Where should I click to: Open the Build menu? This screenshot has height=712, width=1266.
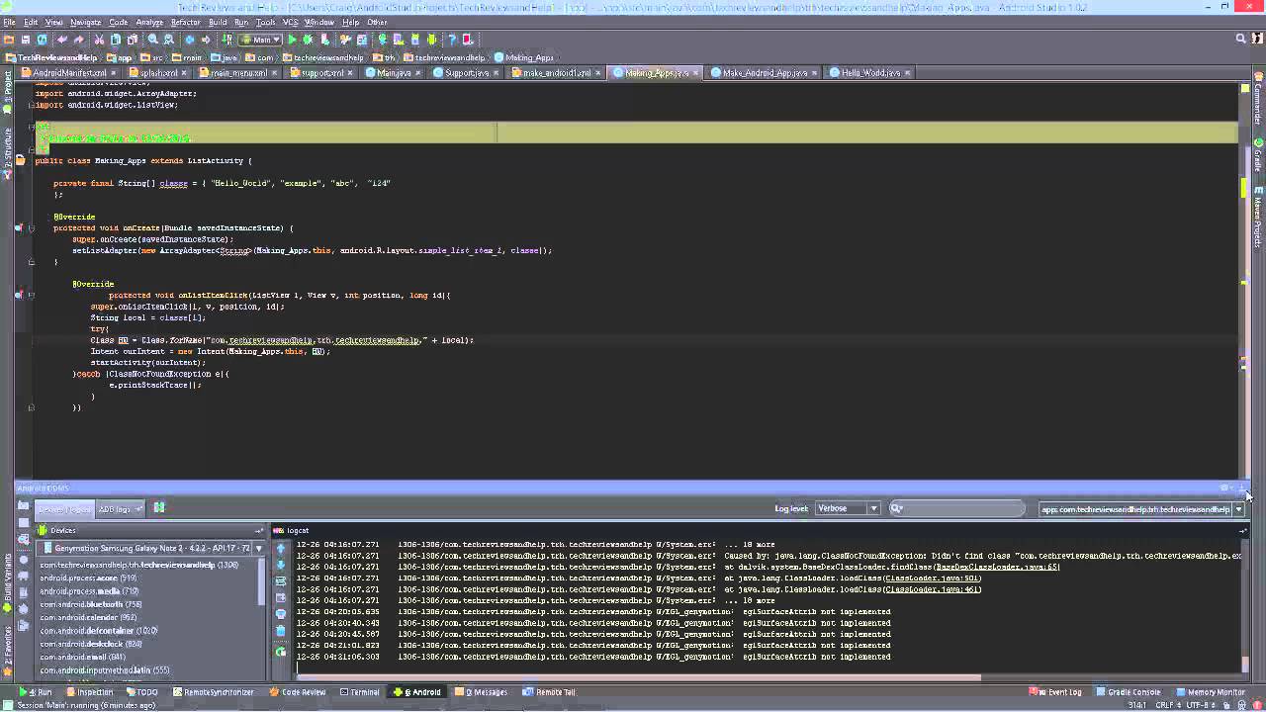click(217, 22)
